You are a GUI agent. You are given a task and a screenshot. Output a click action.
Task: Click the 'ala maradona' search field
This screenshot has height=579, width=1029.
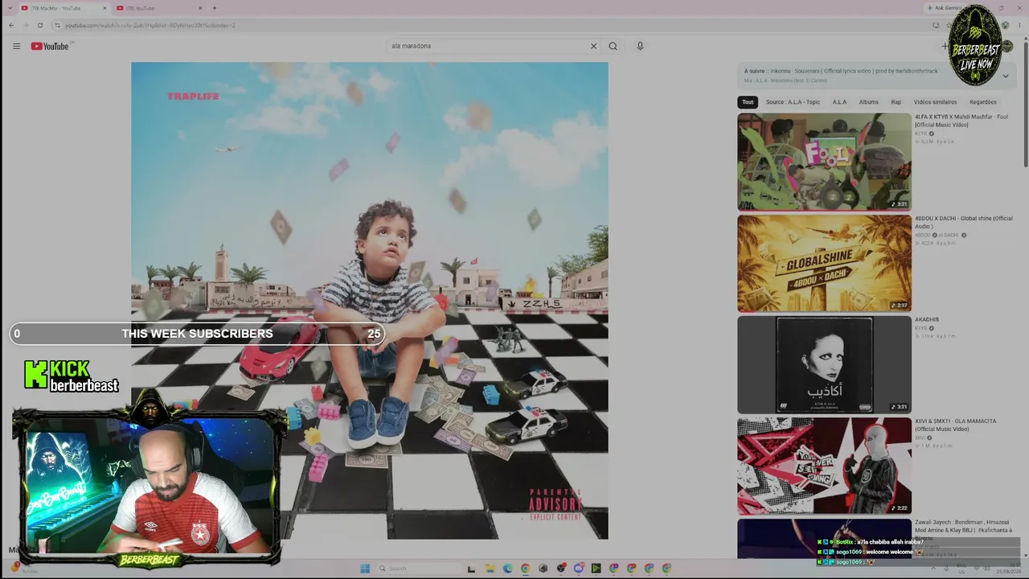(487, 46)
